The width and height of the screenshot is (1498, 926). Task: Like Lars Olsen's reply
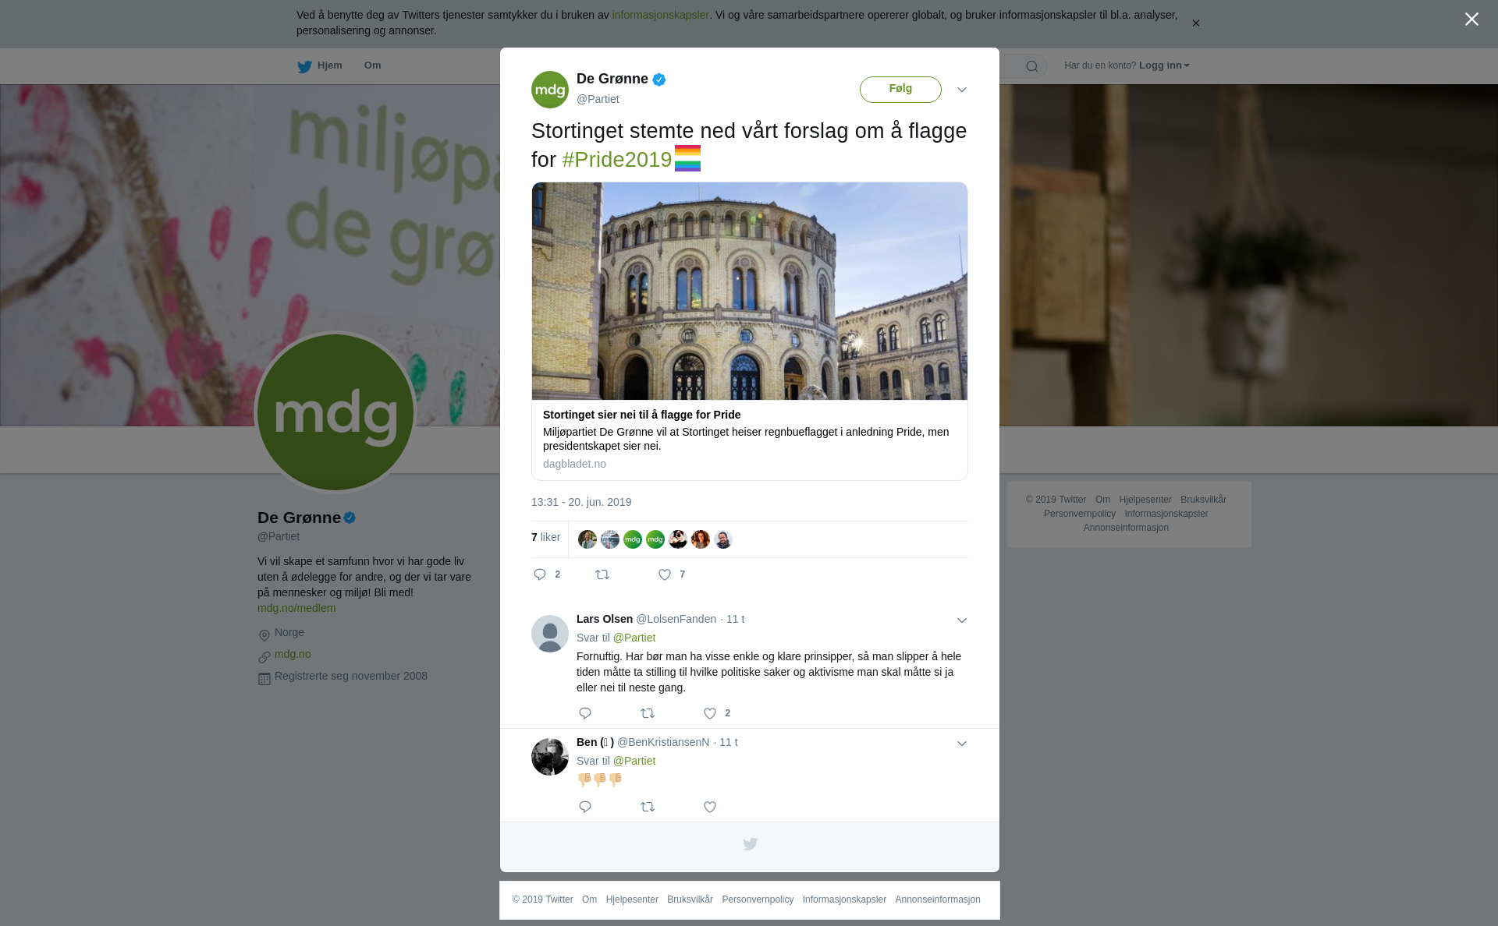(710, 713)
